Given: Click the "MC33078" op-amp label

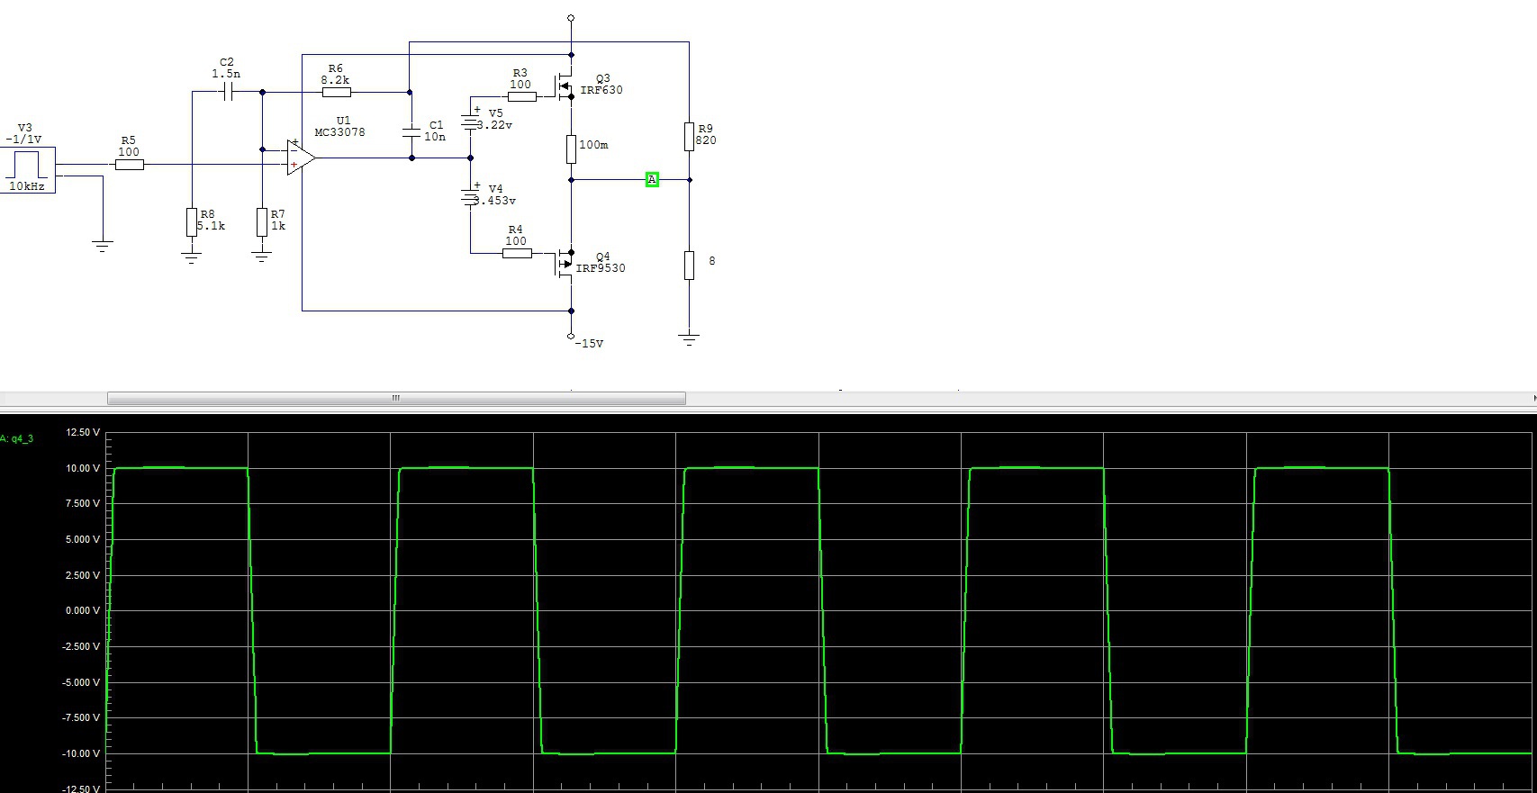Looking at the screenshot, I should 339,132.
